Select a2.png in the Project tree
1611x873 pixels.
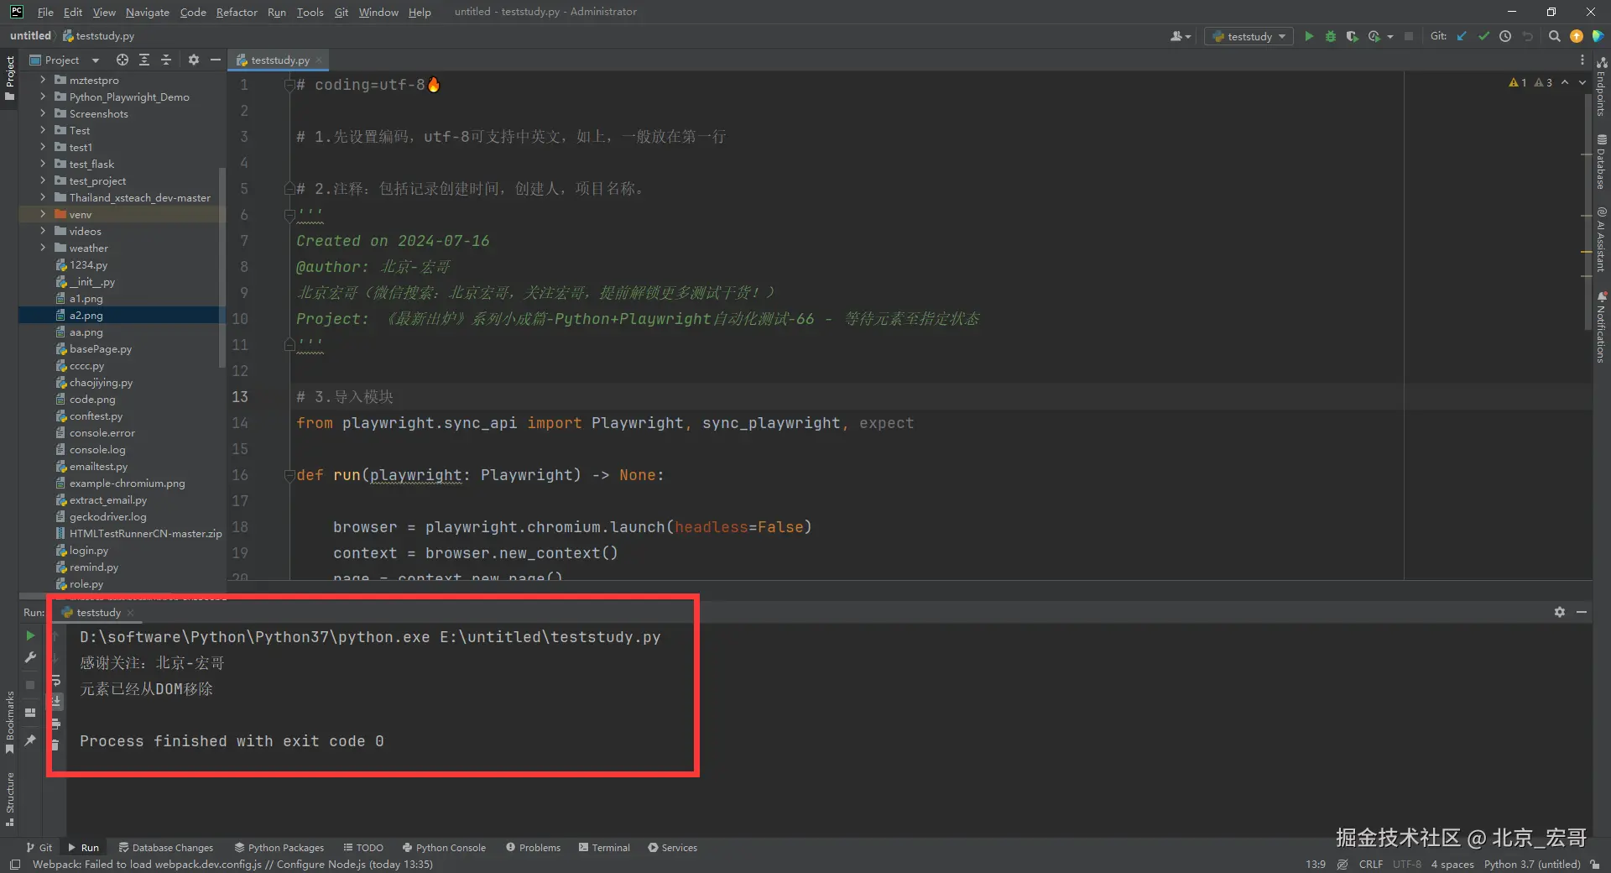pyautogui.click(x=86, y=315)
